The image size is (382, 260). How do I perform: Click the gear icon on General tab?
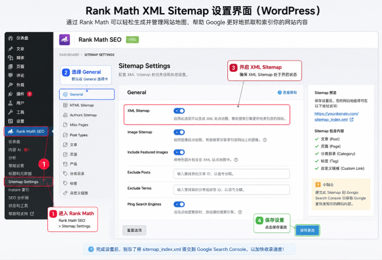tap(65, 94)
